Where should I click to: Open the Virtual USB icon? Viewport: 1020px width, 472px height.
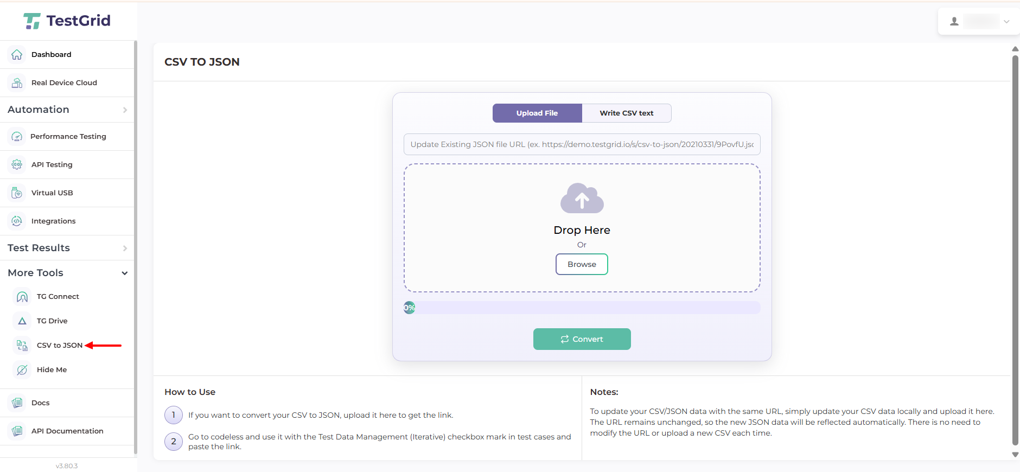(x=17, y=193)
